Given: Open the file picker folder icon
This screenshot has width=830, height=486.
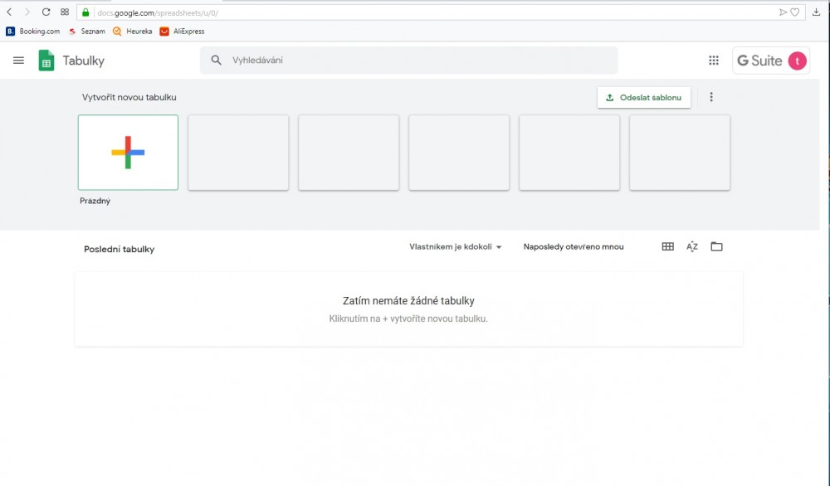Looking at the screenshot, I should 716,246.
